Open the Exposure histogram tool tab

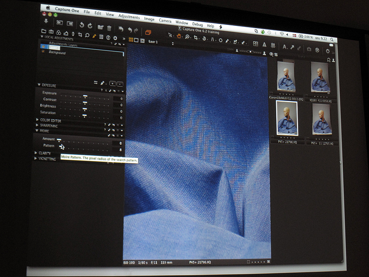pos(66,33)
